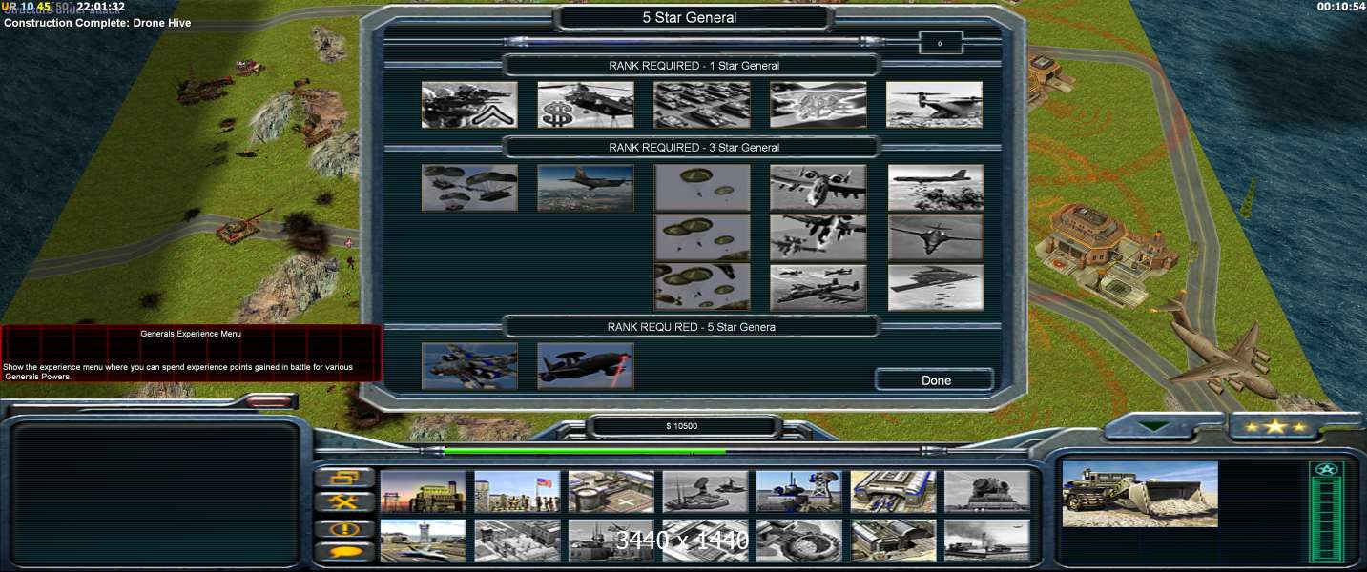Build the supply center with helipad

point(611,491)
